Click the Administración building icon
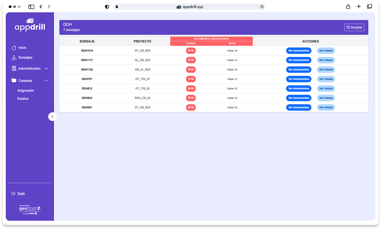 [14, 69]
